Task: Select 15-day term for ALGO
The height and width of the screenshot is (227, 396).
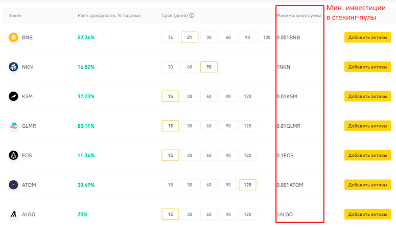Action: [171, 214]
